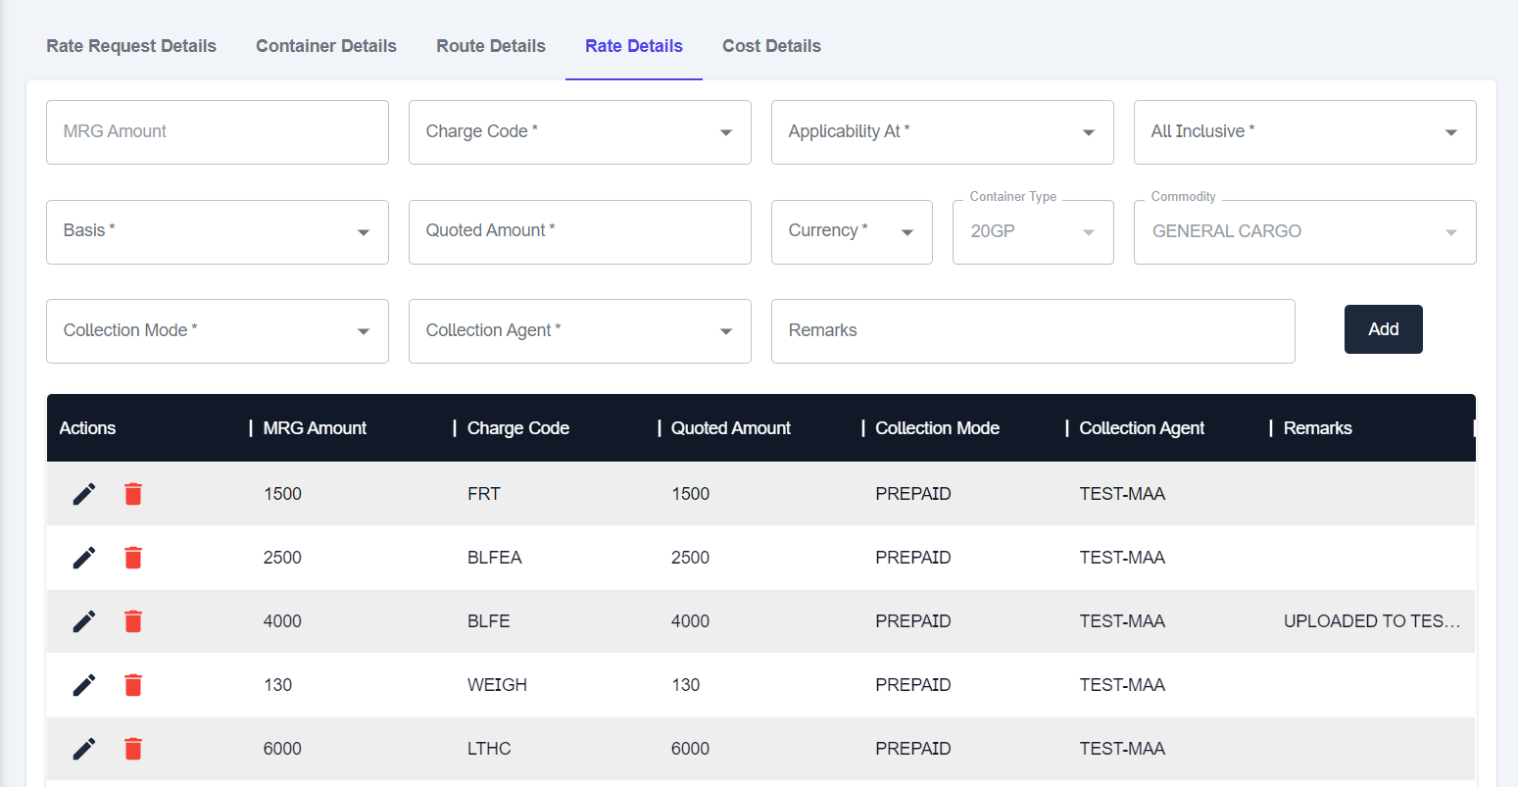Viewport: 1518px width, 787px height.
Task: Select the BLFEA charge code cell
Action: (x=495, y=558)
